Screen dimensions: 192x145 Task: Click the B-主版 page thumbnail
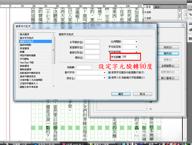click(180, 12)
